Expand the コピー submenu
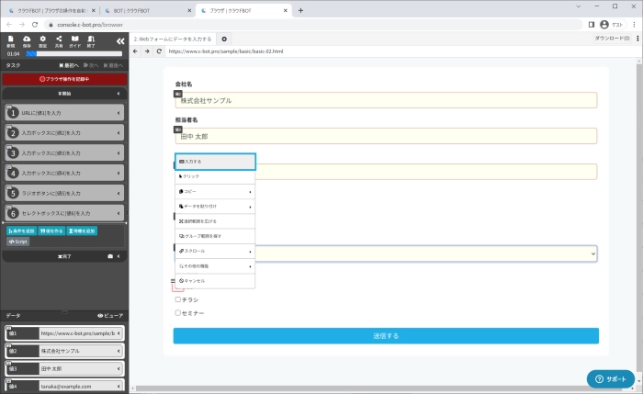 (214, 191)
